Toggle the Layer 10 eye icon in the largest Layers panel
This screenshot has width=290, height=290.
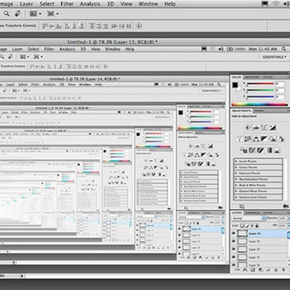(x=233, y=265)
